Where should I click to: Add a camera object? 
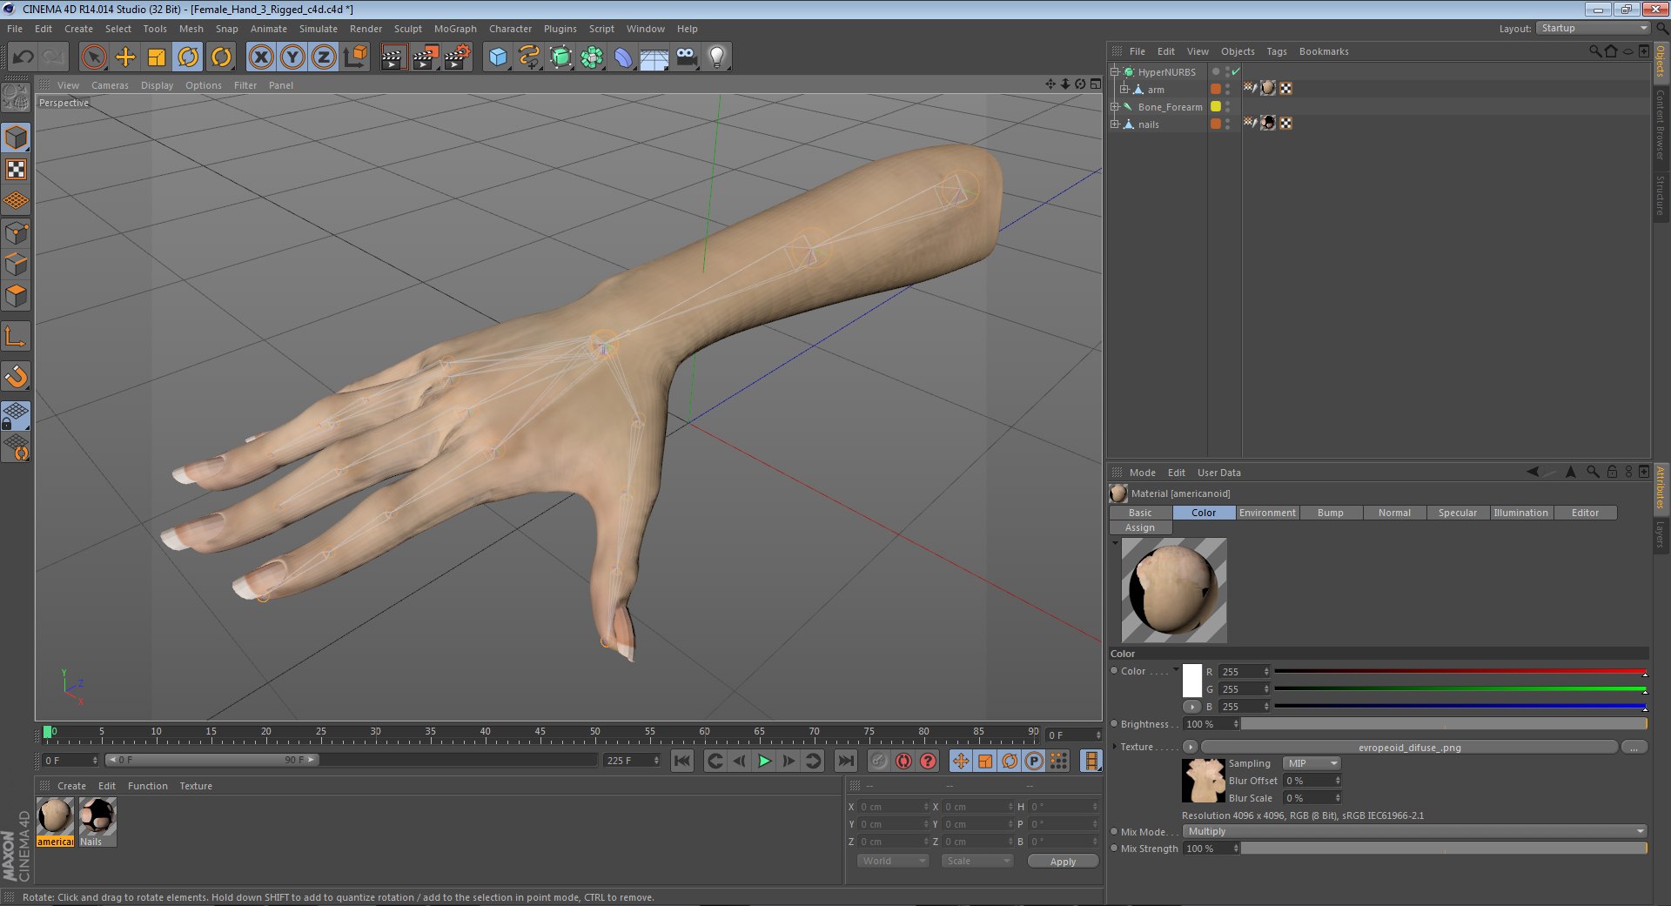point(687,57)
